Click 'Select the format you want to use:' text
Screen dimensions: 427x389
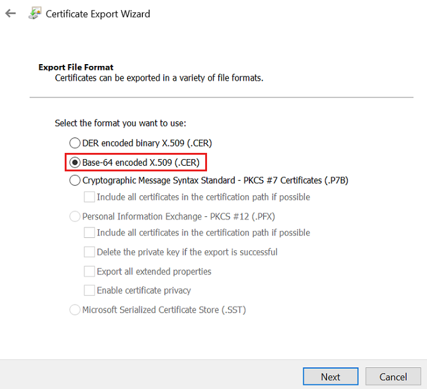pyautogui.click(x=120, y=123)
